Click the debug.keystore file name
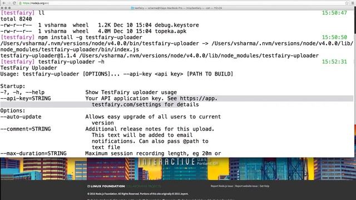This screenshot has width=356, height=200. click(177, 25)
